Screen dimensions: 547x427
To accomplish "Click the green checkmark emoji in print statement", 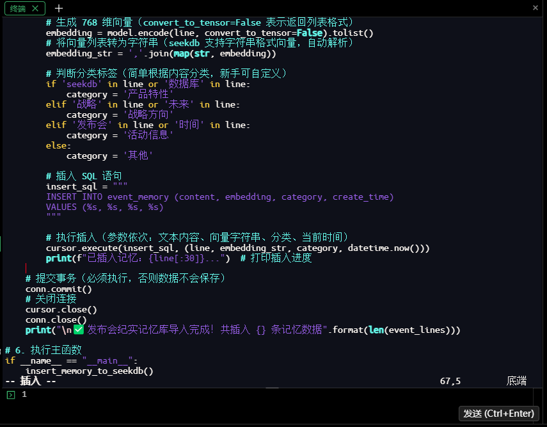I will 79,330.
